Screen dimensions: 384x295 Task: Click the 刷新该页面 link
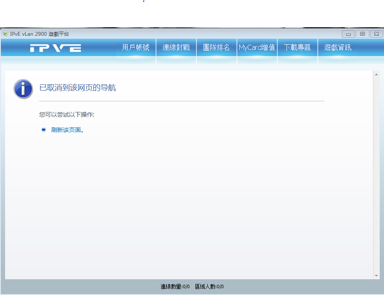coord(67,130)
